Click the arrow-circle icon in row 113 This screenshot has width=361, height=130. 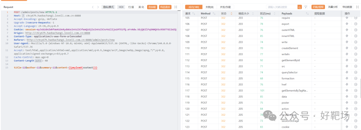click(x=356, y=66)
